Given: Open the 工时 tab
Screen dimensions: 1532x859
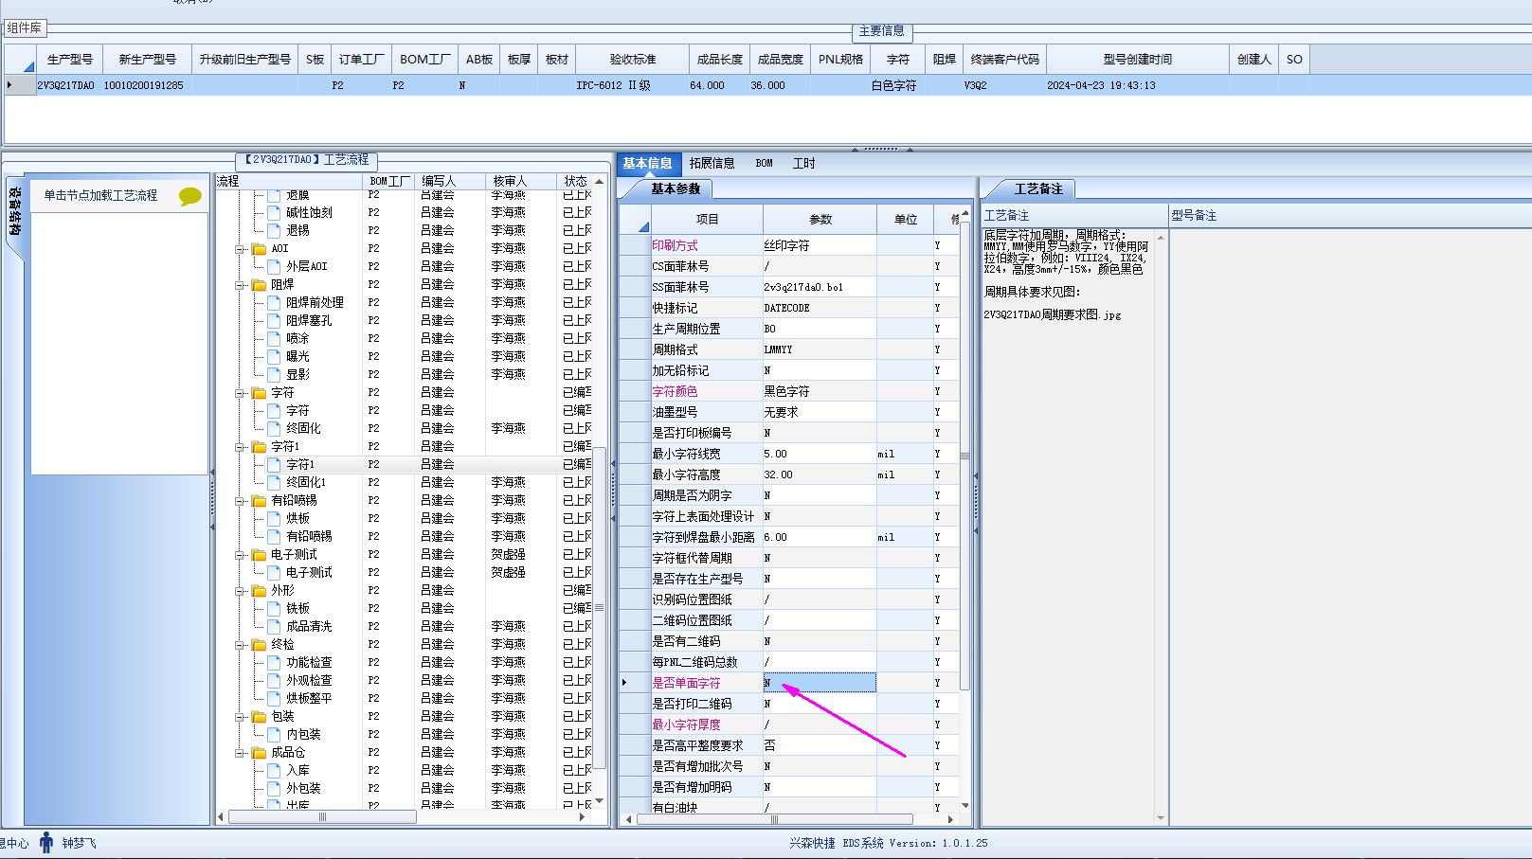Looking at the screenshot, I should pos(804,164).
